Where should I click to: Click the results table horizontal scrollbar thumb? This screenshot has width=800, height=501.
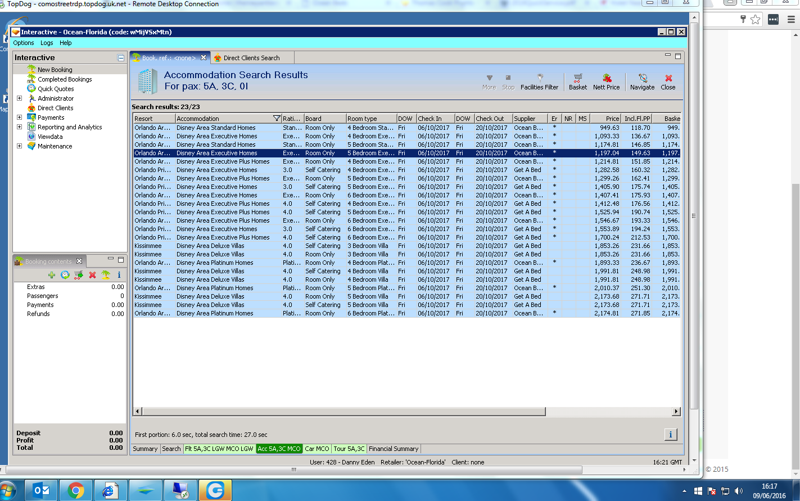[343, 412]
